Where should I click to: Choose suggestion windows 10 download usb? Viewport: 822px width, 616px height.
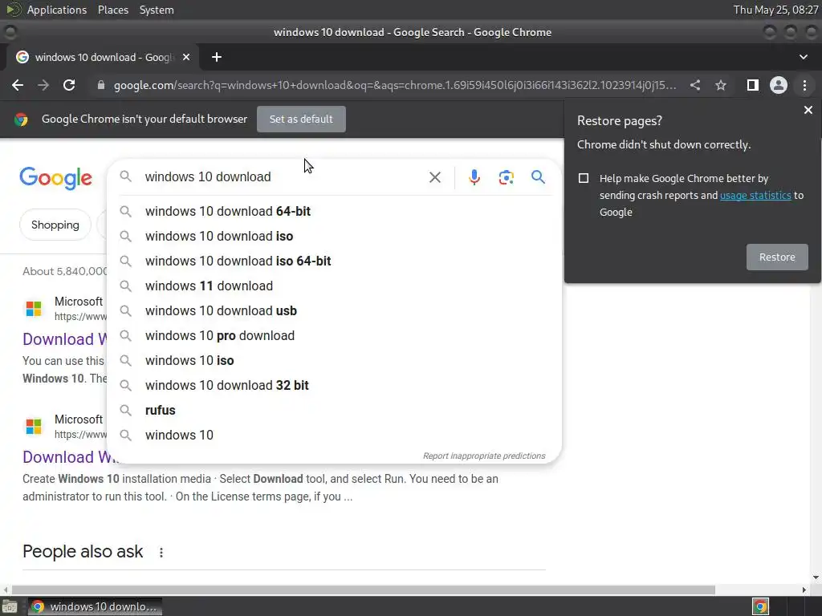(x=334, y=310)
